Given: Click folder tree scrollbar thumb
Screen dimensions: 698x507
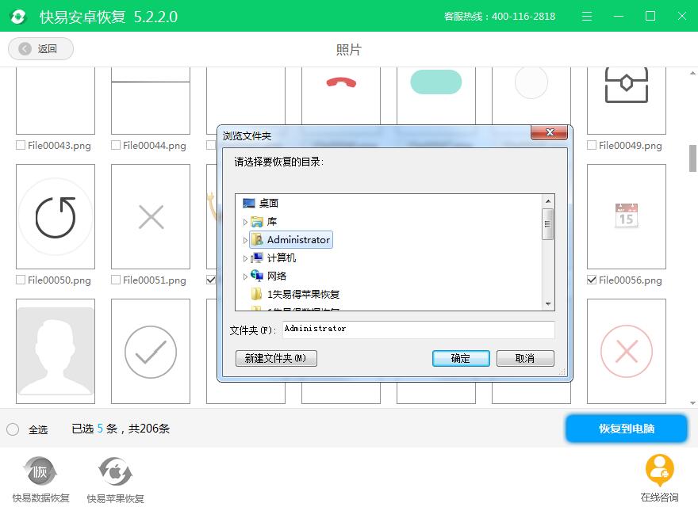Looking at the screenshot, I should 548,224.
